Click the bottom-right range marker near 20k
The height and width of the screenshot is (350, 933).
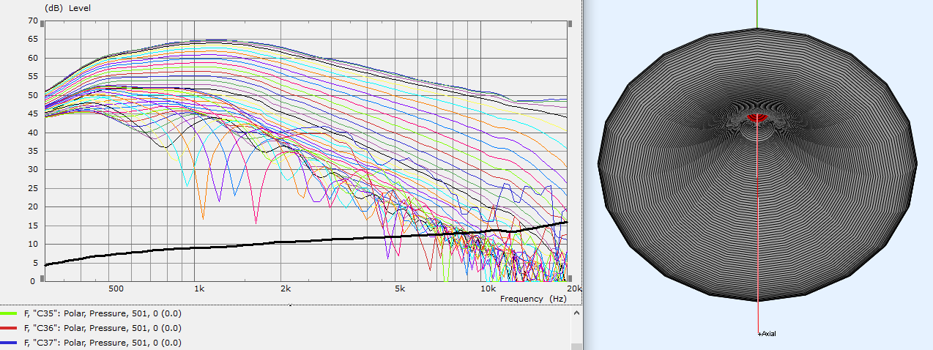(x=570, y=278)
